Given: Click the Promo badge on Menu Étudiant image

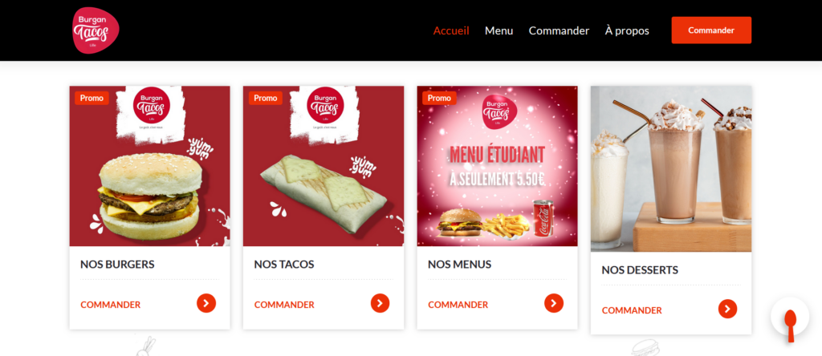Looking at the screenshot, I should pos(439,98).
